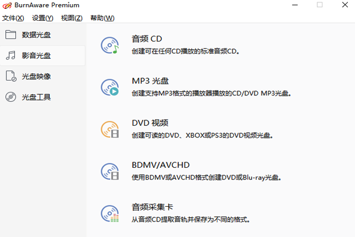Click the disc icon beside 光盘工具

point(11,97)
